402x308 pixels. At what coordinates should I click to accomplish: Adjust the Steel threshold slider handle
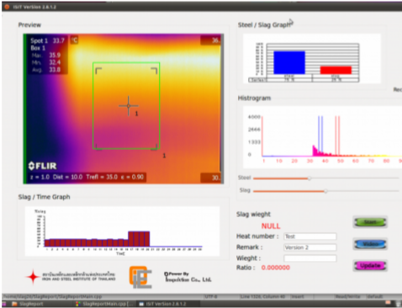[309, 178]
